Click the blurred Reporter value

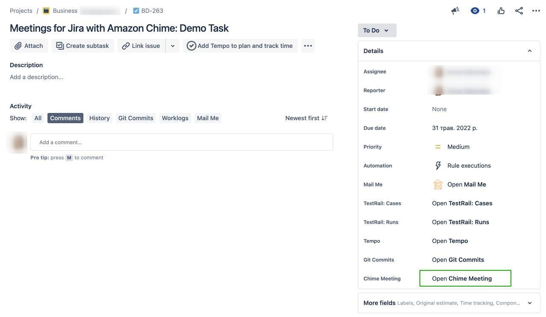(x=462, y=91)
